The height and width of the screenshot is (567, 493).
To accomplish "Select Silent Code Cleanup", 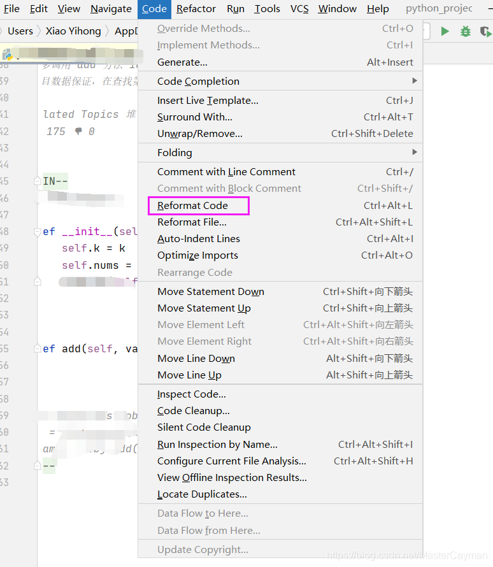I will click(280, 427).
